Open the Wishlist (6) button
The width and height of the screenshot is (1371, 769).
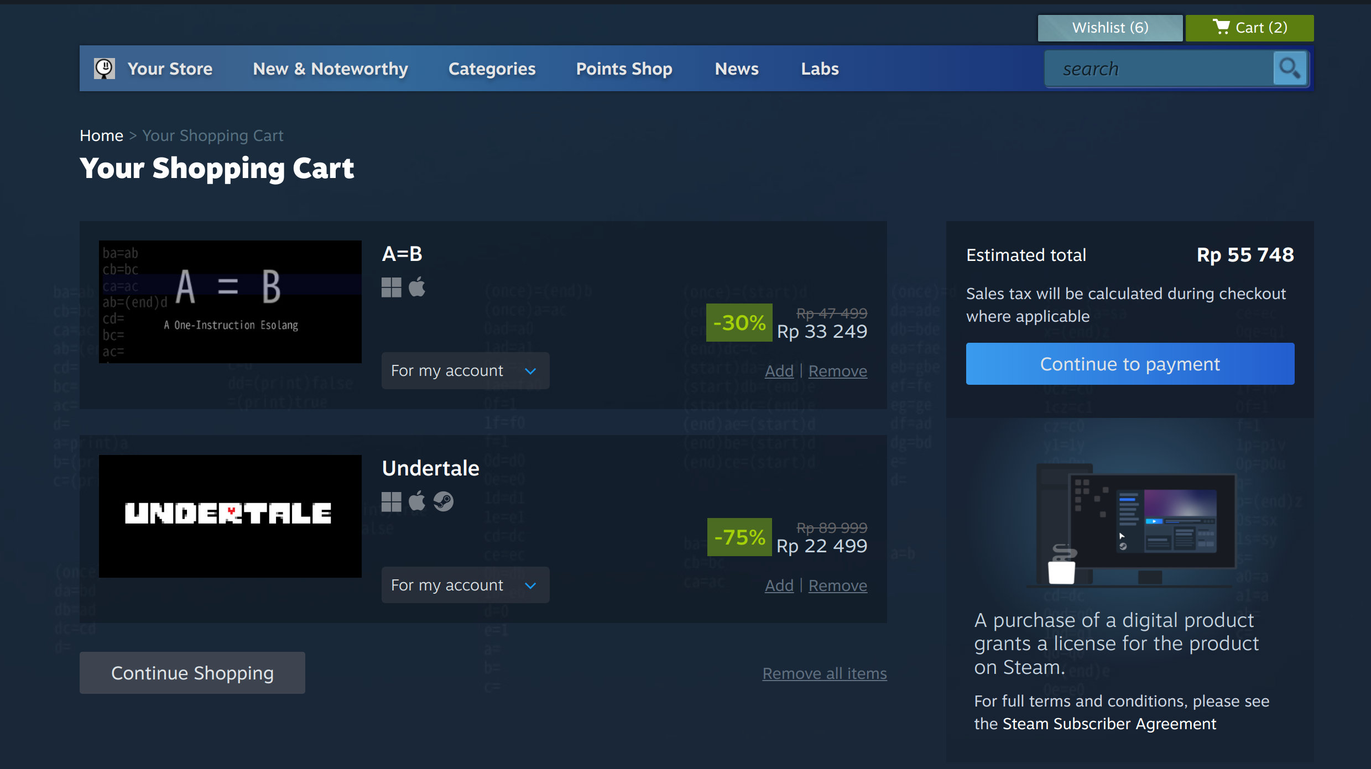pos(1110,28)
